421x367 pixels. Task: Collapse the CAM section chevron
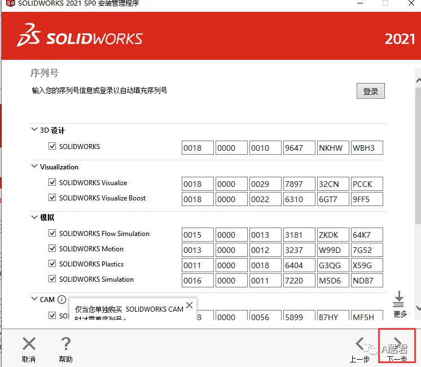[34, 299]
